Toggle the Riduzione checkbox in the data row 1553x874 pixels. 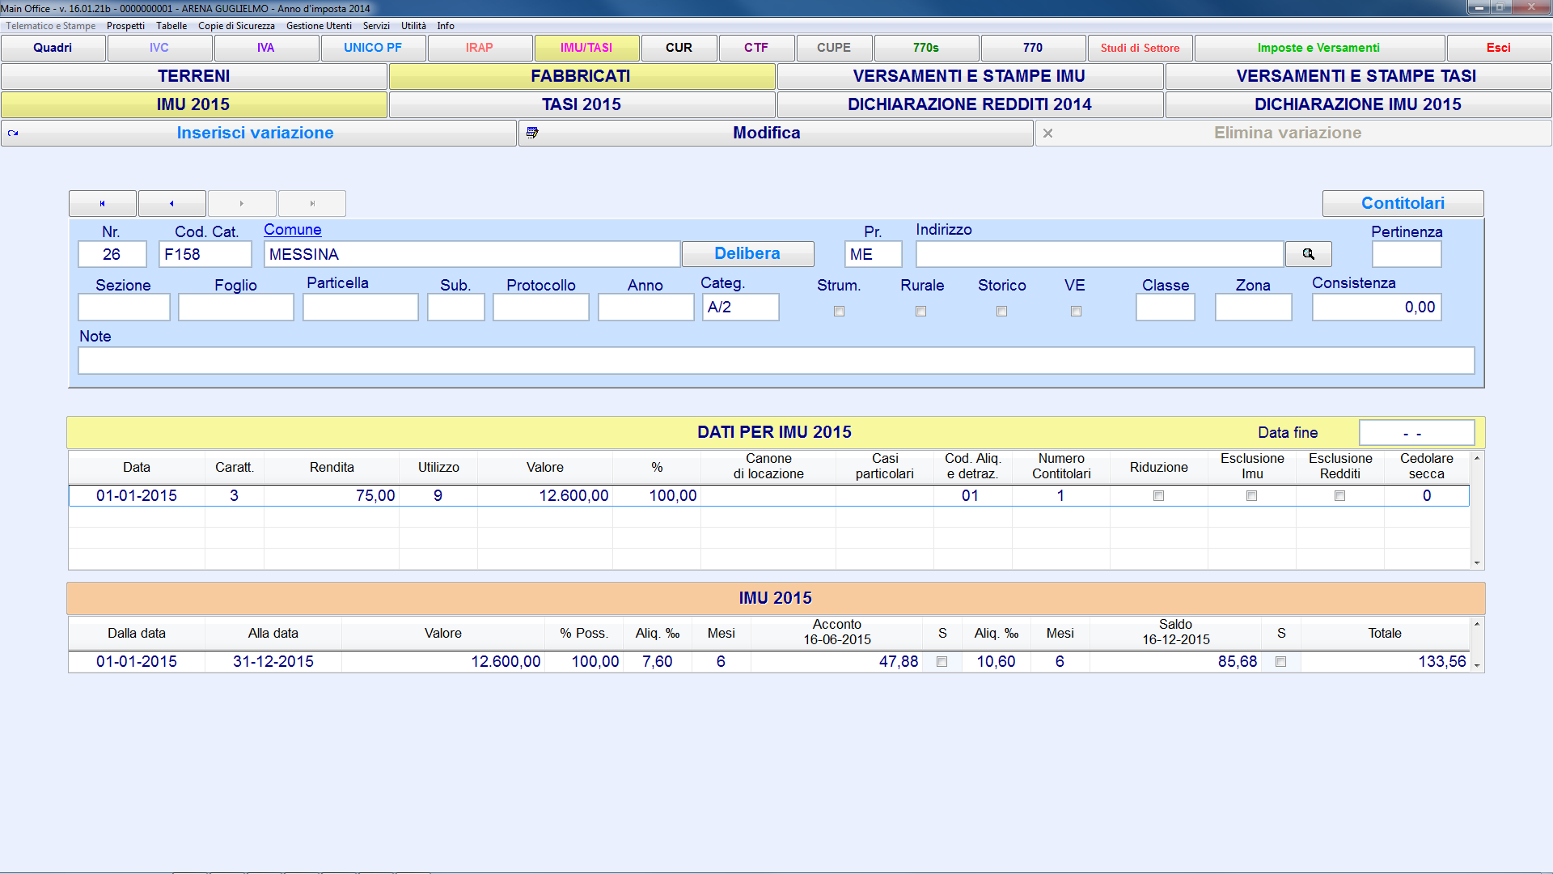tap(1158, 495)
